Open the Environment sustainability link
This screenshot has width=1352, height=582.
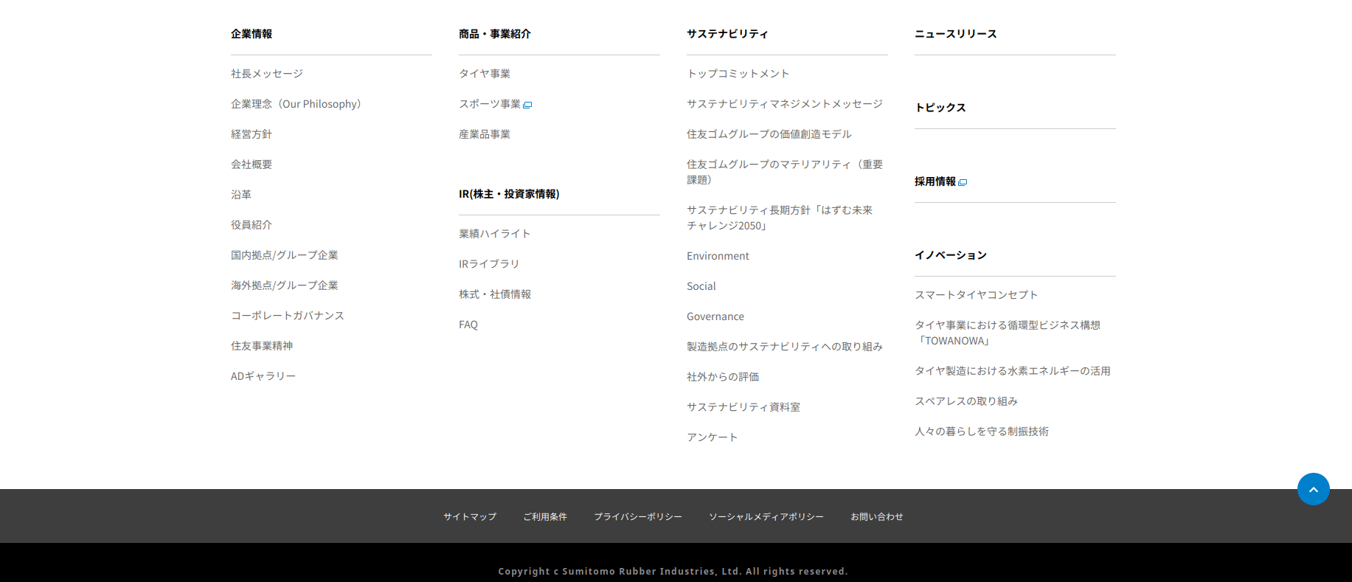click(717, 256)
